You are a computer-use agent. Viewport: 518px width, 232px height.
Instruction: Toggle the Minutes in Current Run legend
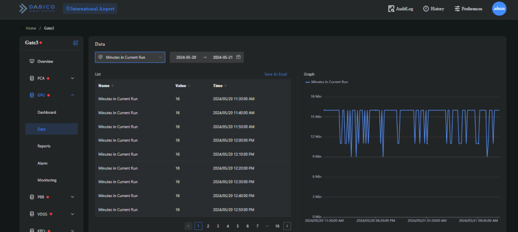326,81
